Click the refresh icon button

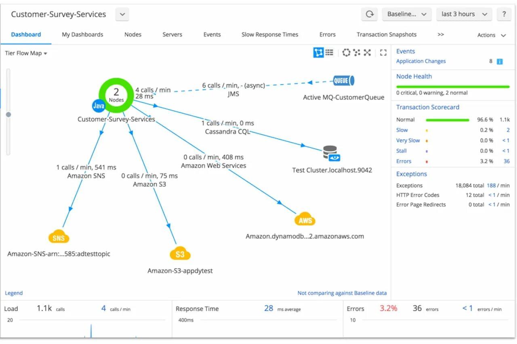(369, 14)
